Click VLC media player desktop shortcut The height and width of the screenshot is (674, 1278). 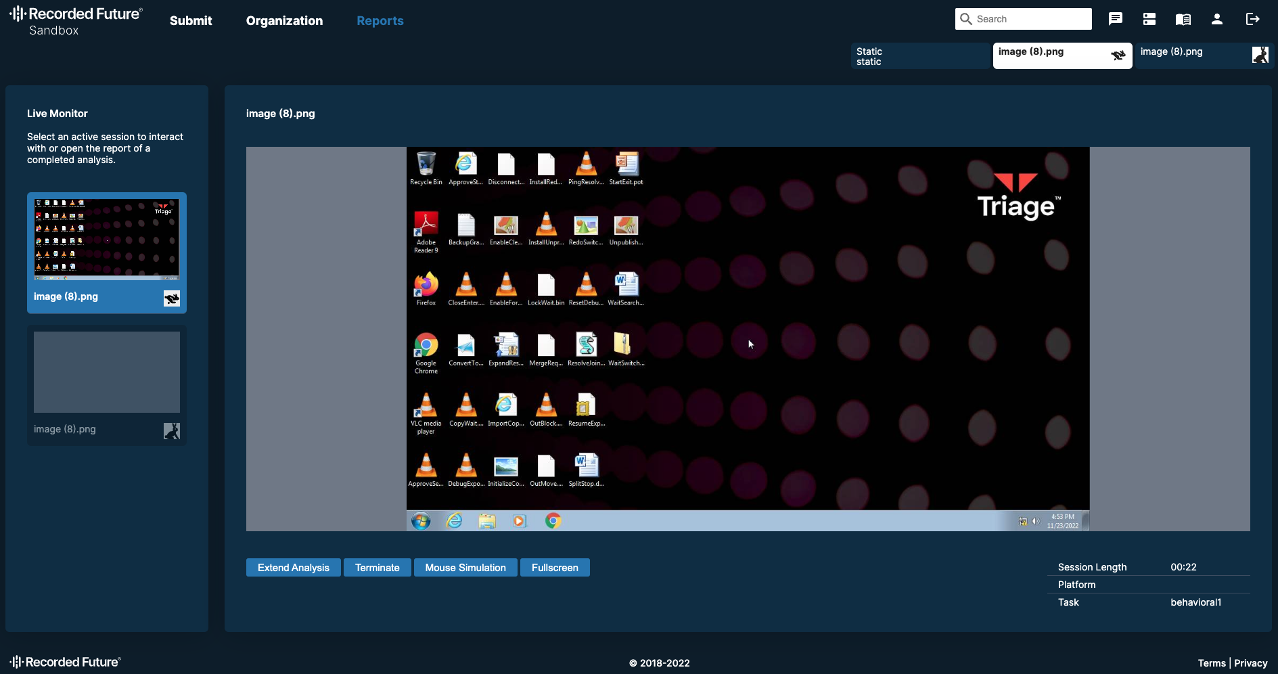click(426, 406)
